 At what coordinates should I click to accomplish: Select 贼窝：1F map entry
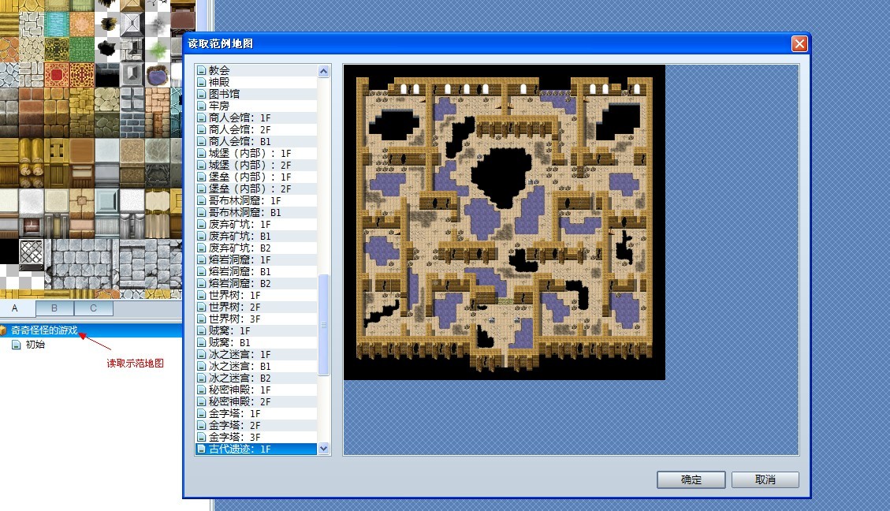tap(256, 331)
